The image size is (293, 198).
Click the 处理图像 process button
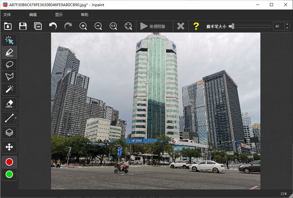pos(153,26)
